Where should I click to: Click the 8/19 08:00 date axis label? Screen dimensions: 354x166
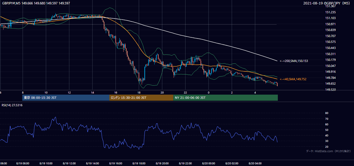click(x=22, y=164)
